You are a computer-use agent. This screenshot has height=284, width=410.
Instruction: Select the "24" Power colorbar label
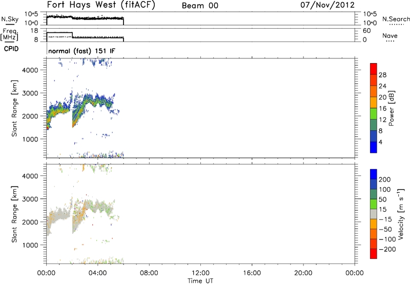pos(382,86)
